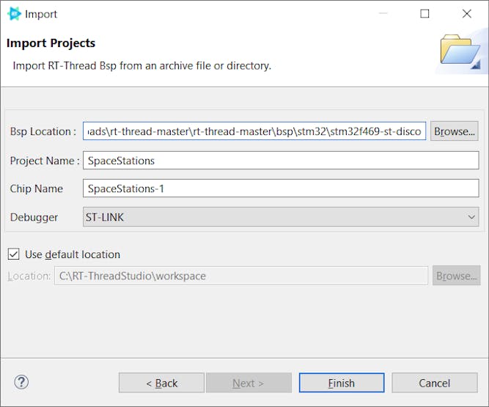
Task: Click the disabled Browse button beside Location
Action: pos(456,276)
